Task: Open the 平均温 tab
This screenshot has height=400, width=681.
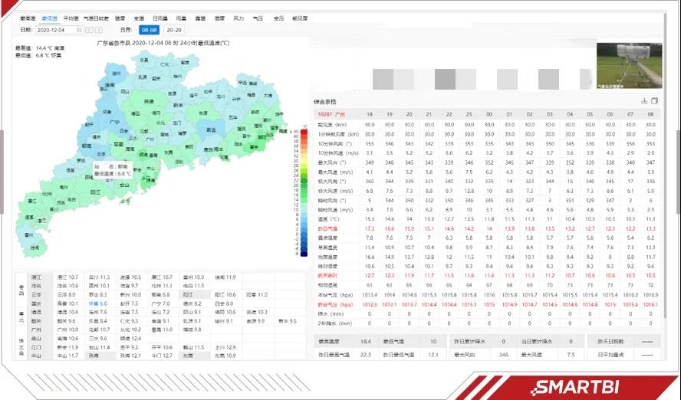Action: click(71, 18)
